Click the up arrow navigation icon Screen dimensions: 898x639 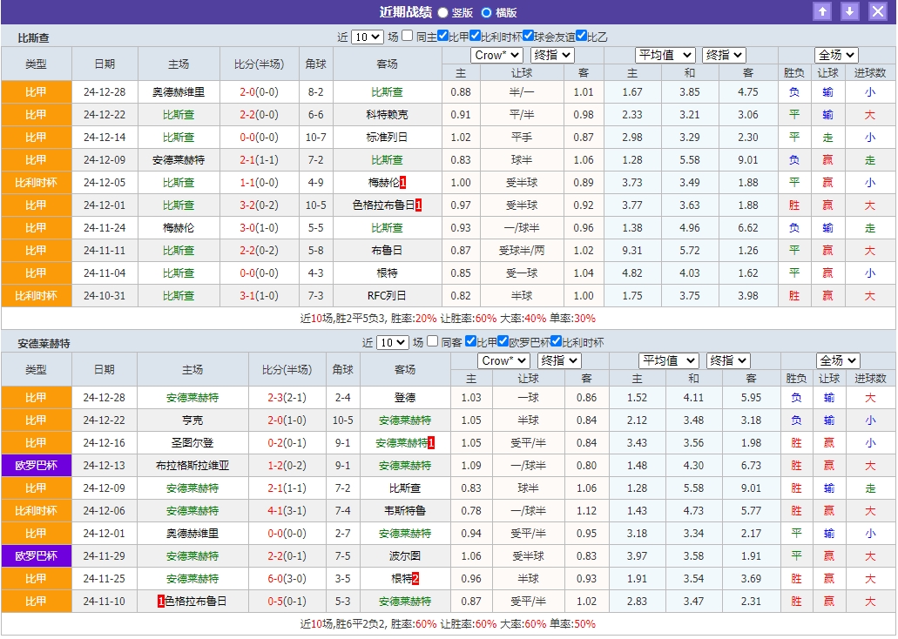click(822, 11)
